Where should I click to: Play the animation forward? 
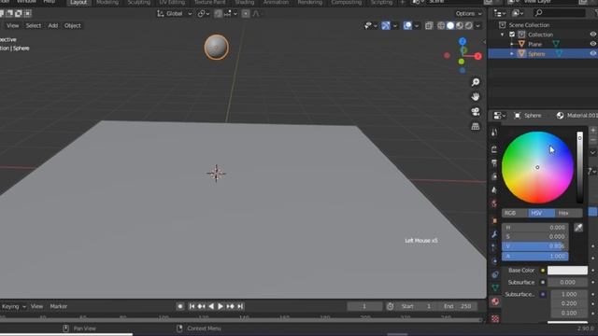(221, 306)
